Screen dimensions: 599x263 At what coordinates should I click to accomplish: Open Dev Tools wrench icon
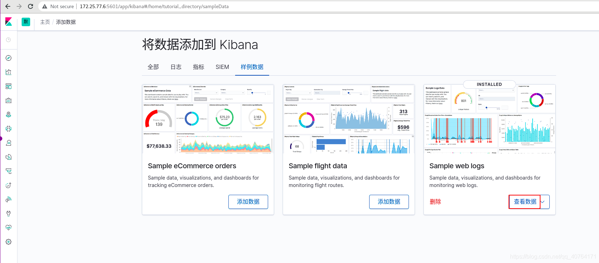pos(9,214)
